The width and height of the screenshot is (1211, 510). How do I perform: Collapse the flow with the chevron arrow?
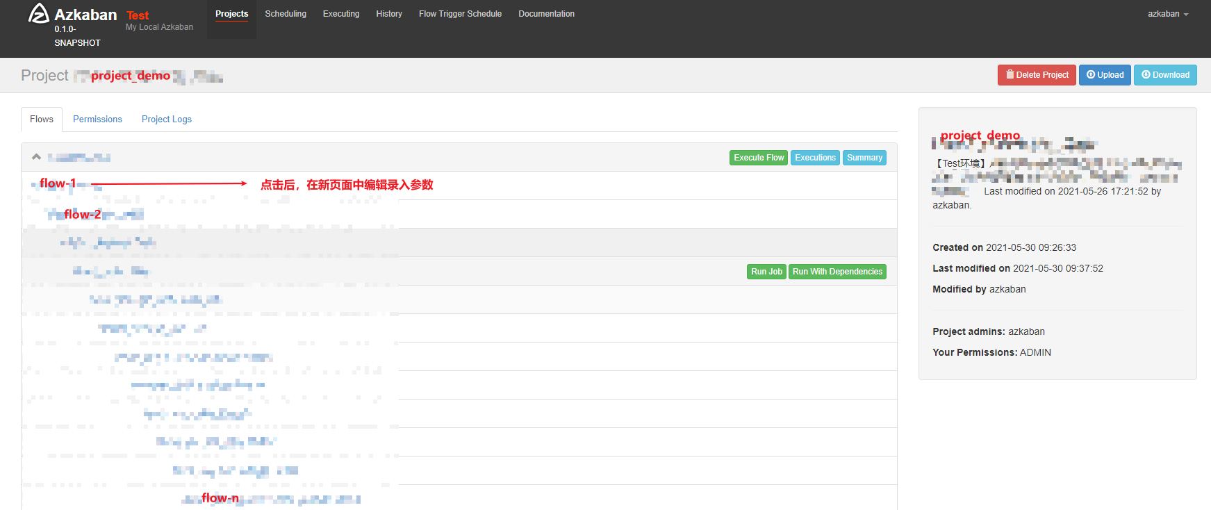point(36,157)
